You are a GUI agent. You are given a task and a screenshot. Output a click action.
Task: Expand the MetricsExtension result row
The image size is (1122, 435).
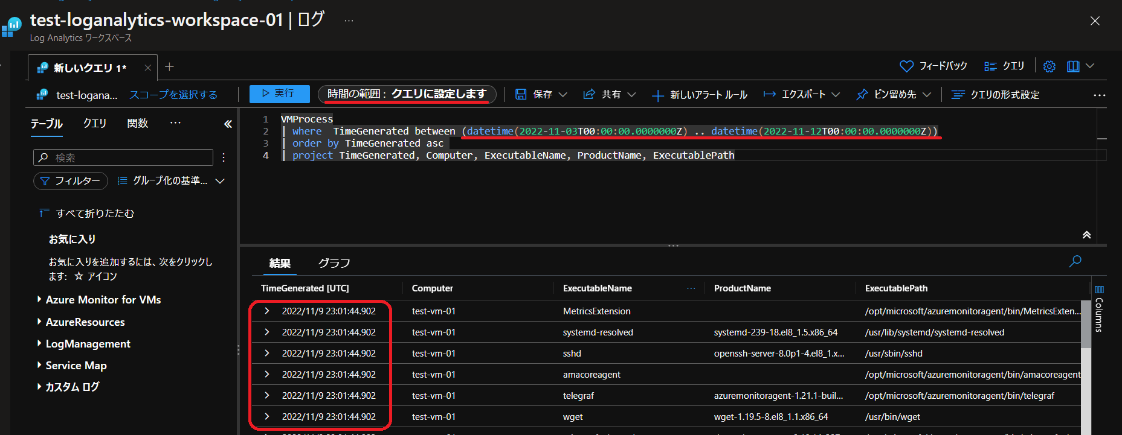266,311
